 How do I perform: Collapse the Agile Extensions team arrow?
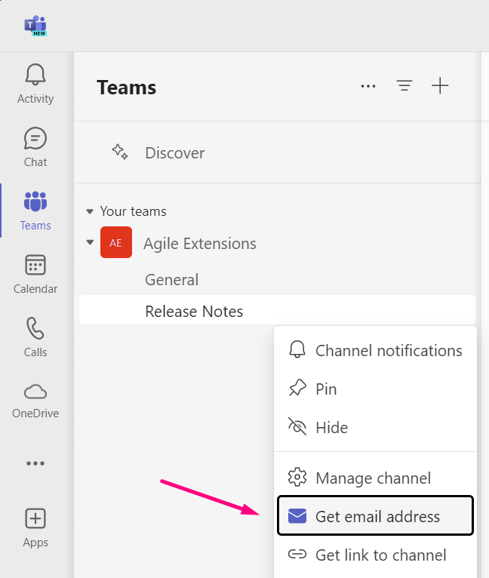[x=90, y=242]
